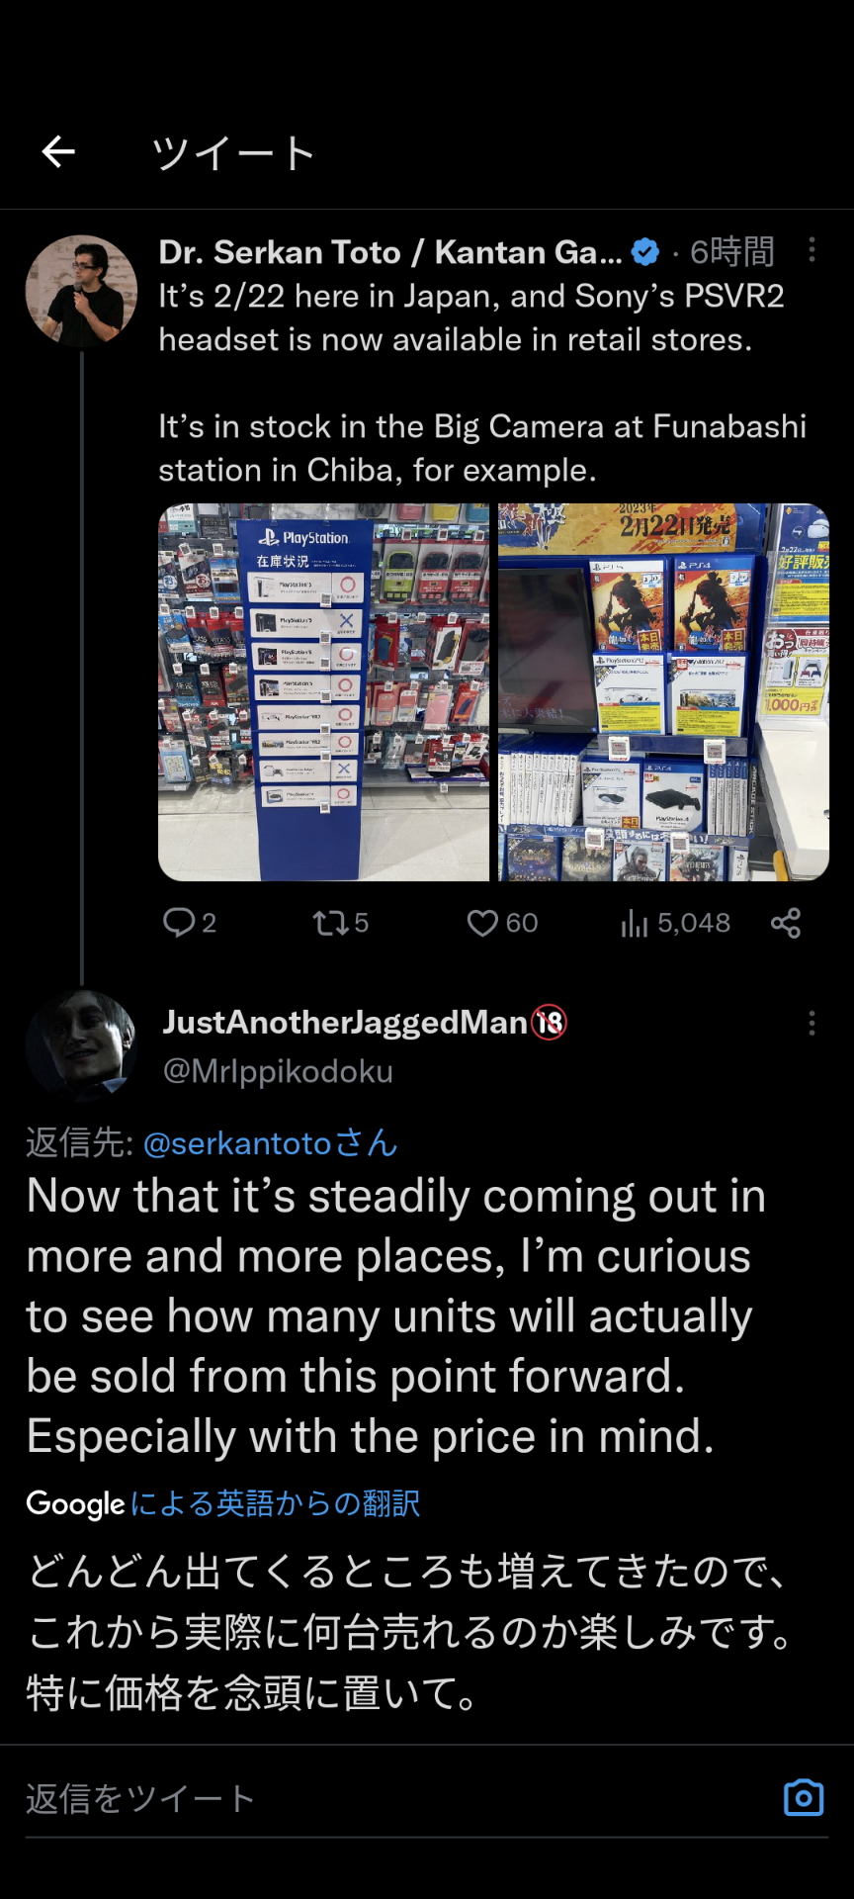
Task: Tap the reply bubble icon showing 2
Action: 179,923
